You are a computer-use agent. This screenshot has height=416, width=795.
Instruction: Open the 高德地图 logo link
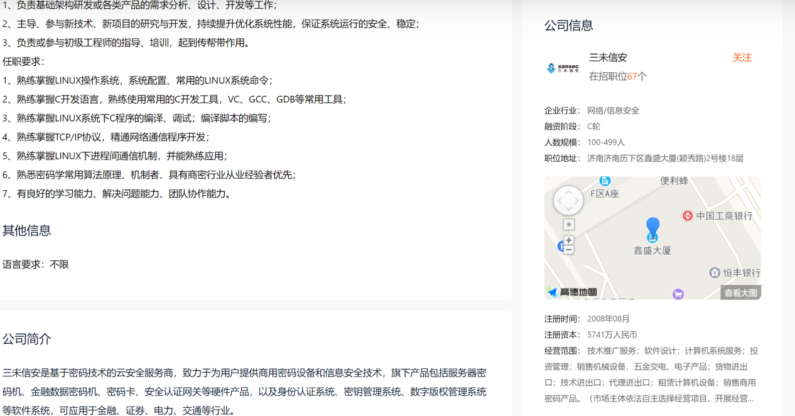pos(572,292)
